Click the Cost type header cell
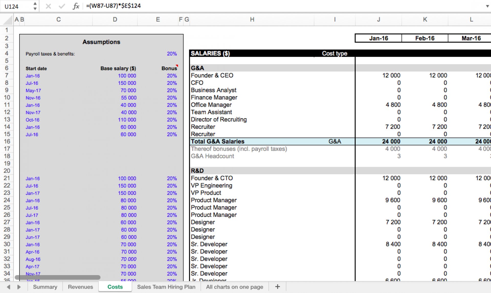This screenshot has height=293, width=491. [334, 53]
